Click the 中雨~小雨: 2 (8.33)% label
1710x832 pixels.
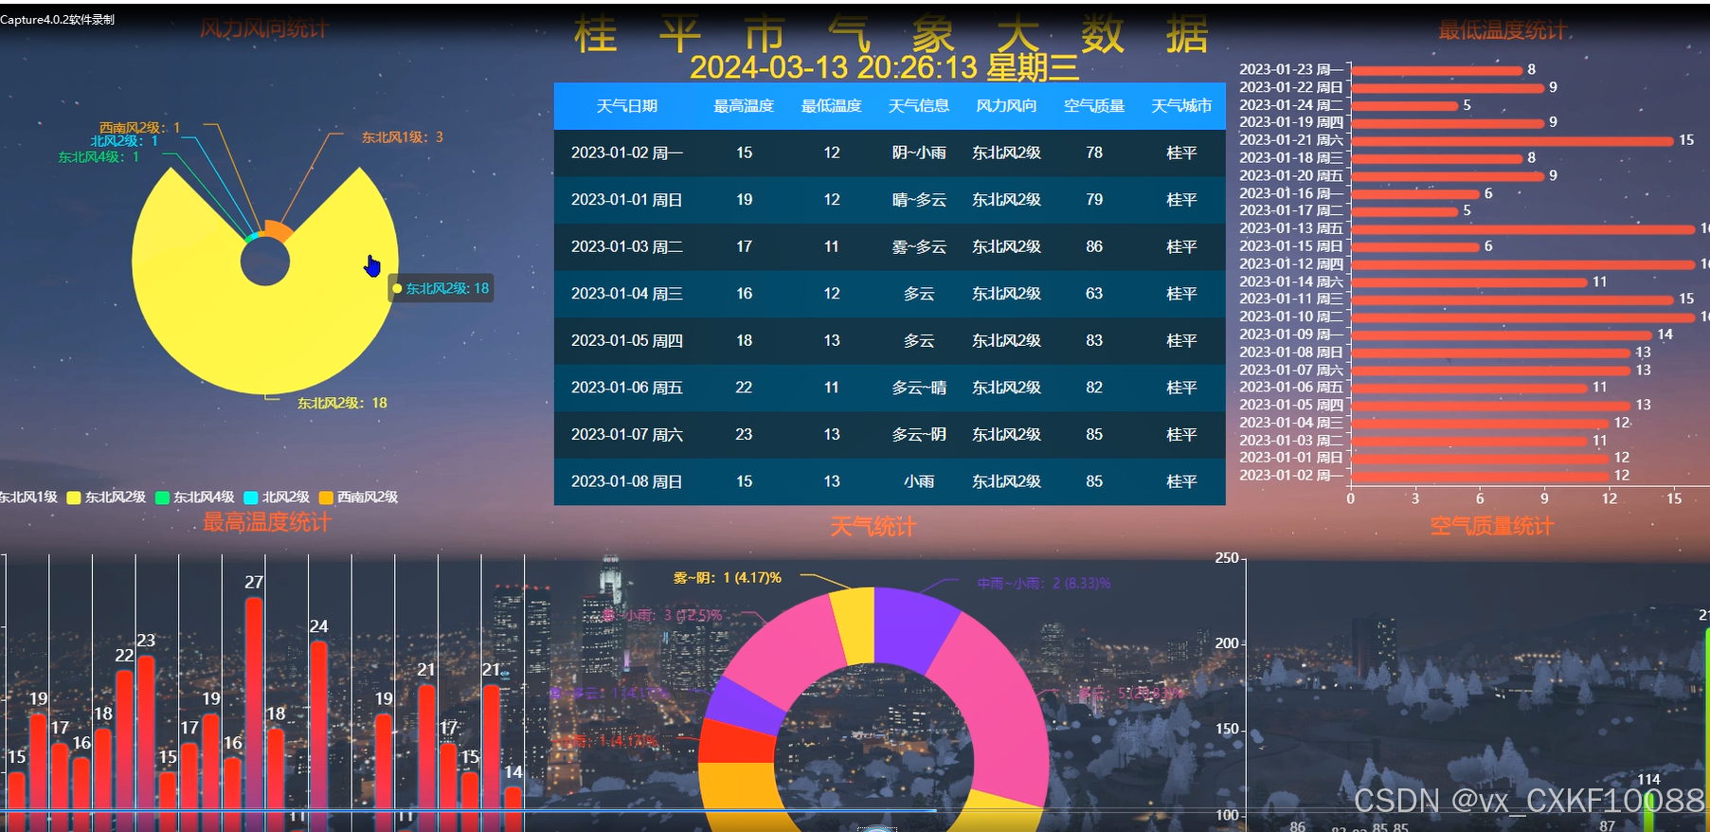[1044, 584]
